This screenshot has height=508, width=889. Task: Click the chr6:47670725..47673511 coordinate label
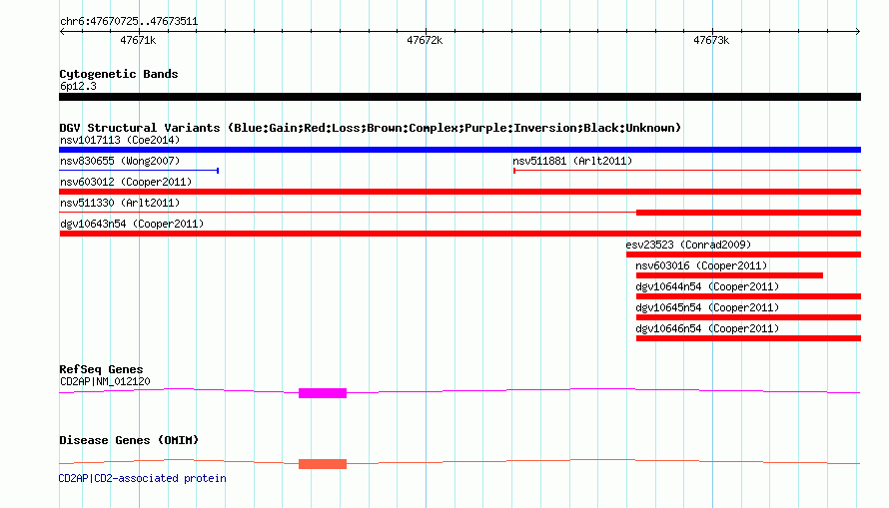click(x=129, y=22)
